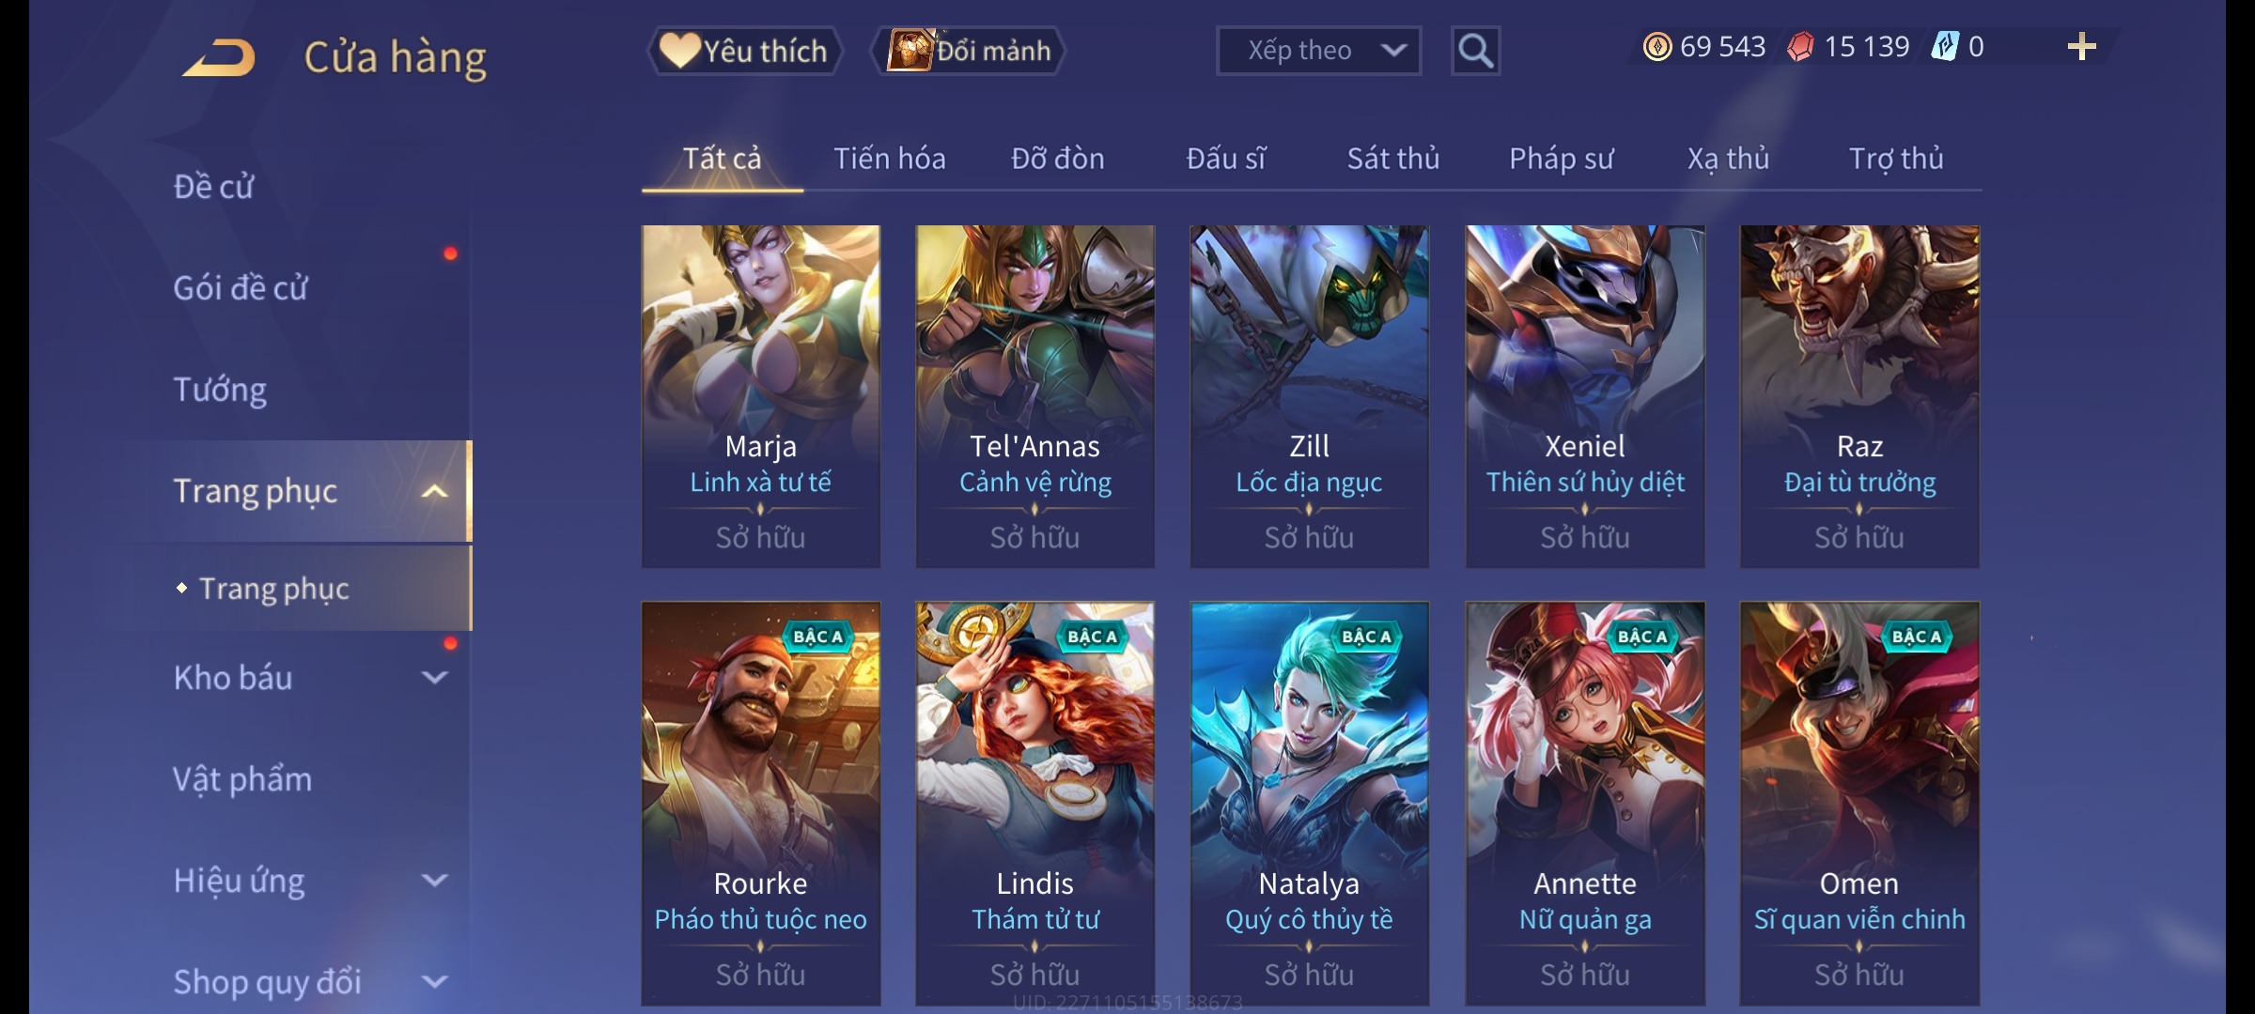This screenshot has width=2255, height=1014.
Task: Tap the gold coin currency icon
Action: pyautogui.click(x=1657, y=47)
